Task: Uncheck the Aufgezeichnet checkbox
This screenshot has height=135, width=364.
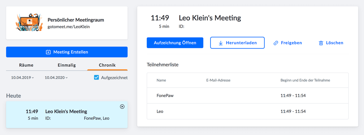Action: (96, 78)
